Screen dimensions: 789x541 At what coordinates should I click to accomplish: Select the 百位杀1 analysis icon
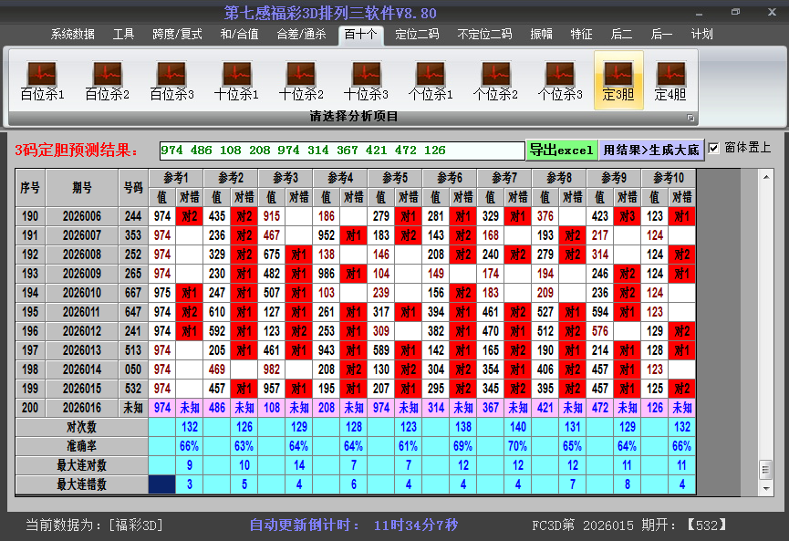click(40, 73)
